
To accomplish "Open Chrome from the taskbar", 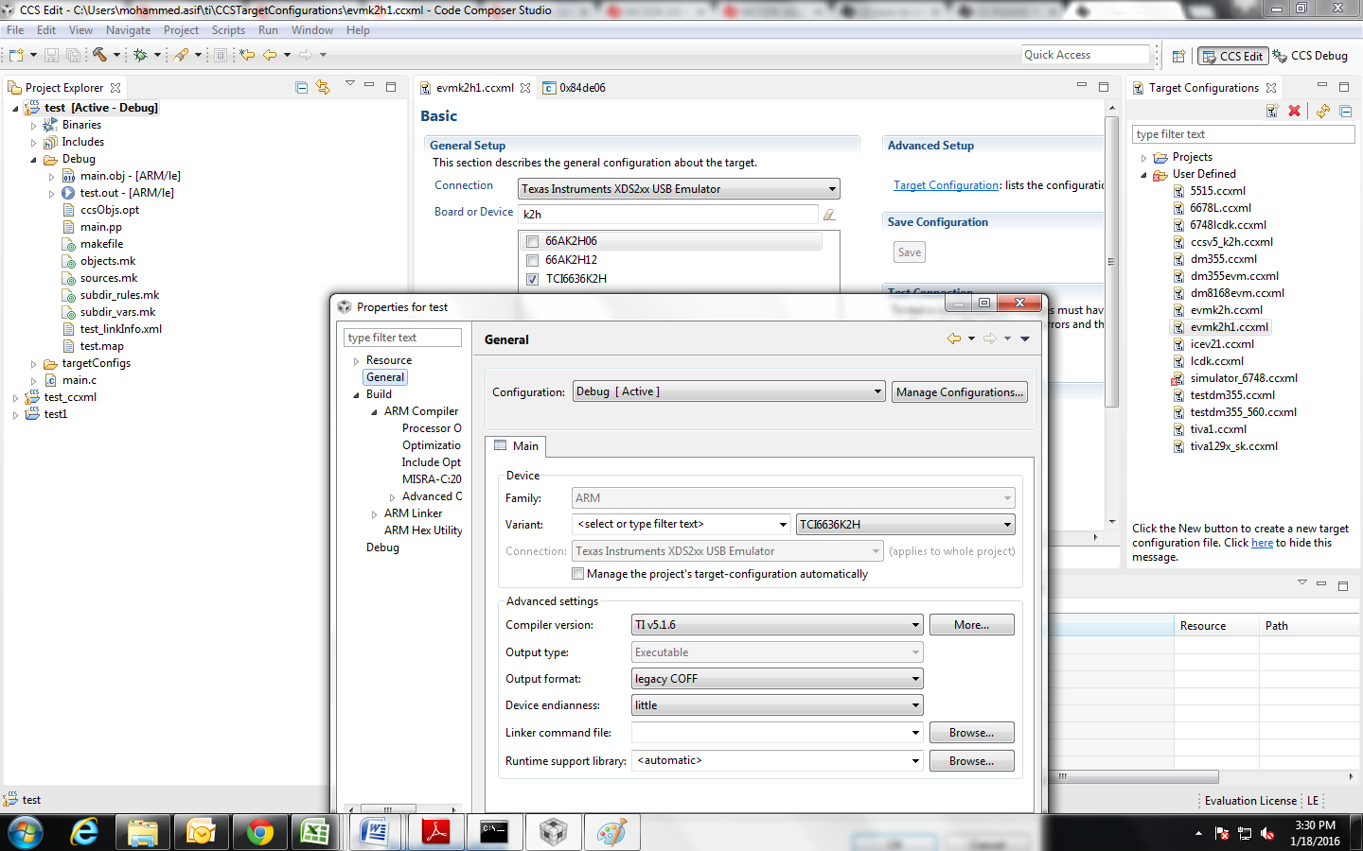I will click(x=259, y=832).
